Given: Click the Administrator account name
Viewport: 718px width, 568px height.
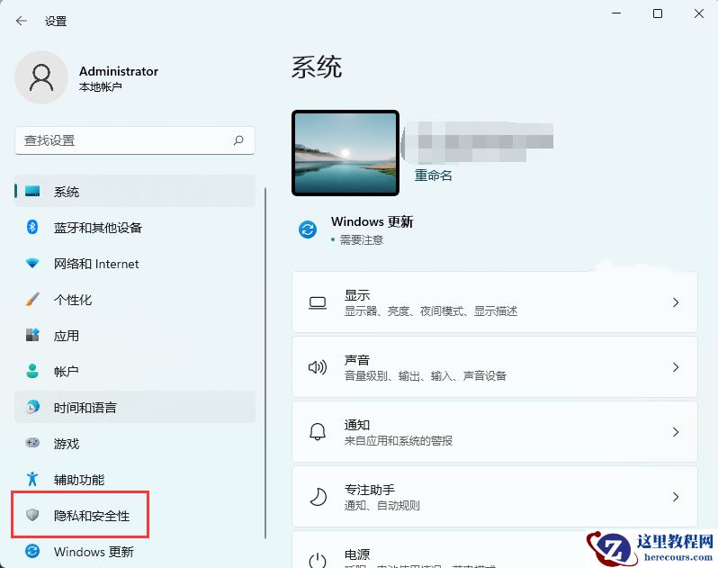Looking at the screenshot, I should click(x=119, y=71).
